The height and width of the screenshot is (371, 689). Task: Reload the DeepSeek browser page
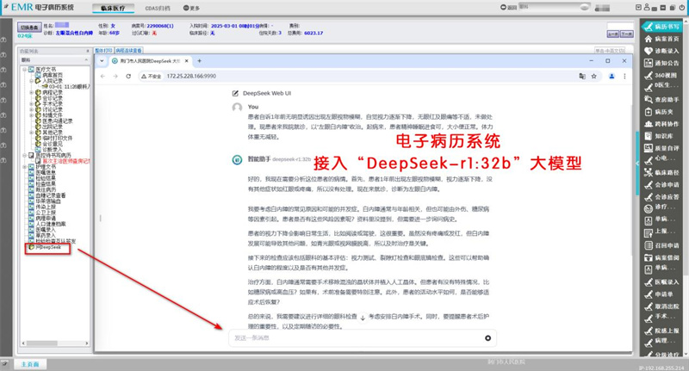[128, 76]
